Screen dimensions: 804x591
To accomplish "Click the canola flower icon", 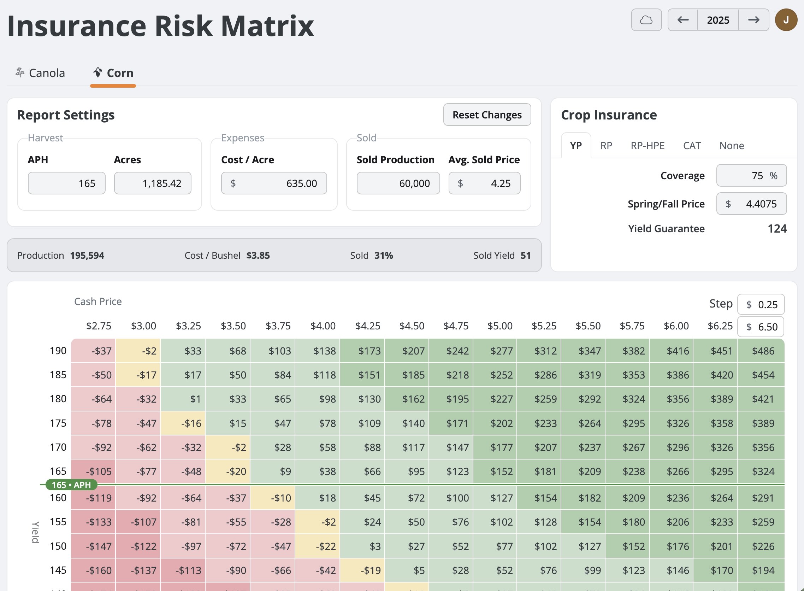I will click(20, 72).
